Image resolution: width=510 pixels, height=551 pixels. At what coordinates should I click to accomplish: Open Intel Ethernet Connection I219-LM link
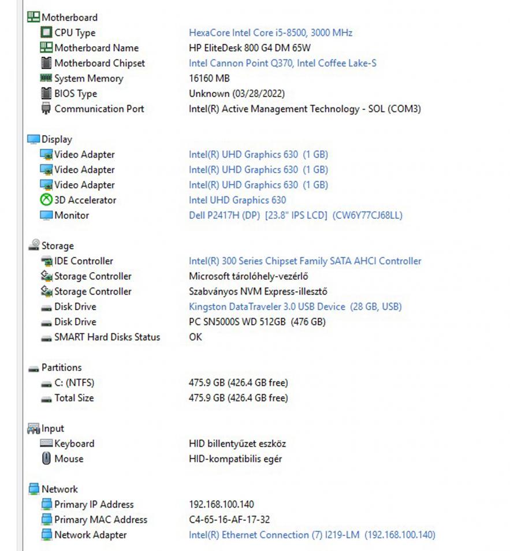pos(312,535)
